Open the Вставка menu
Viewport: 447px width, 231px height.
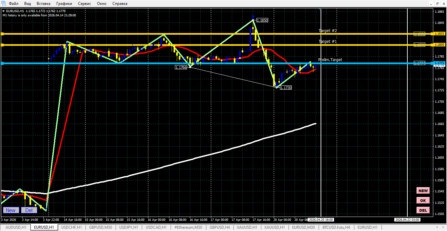44,4
